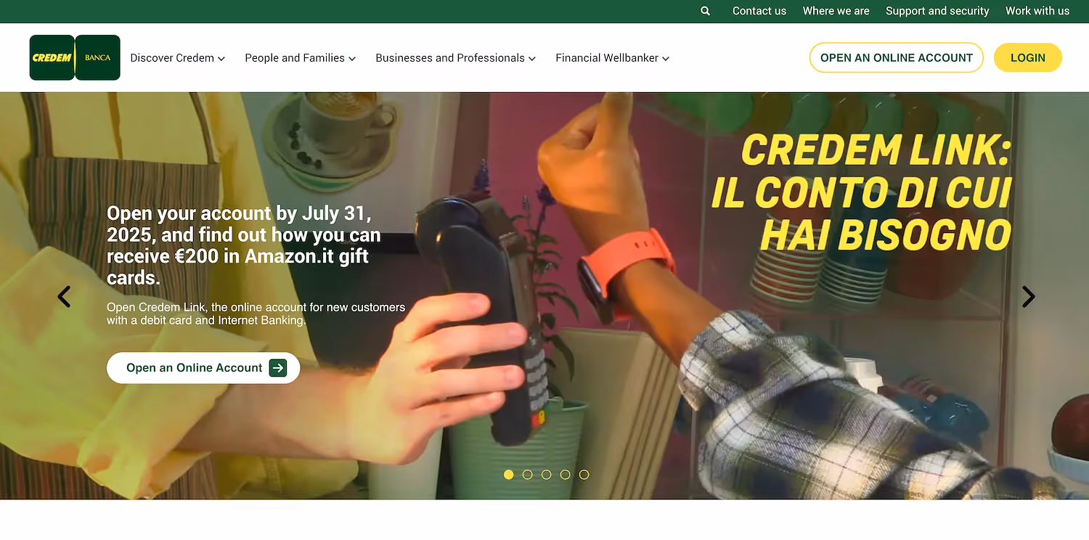
Task: Open Where we are page
Action: coord(836,11)
